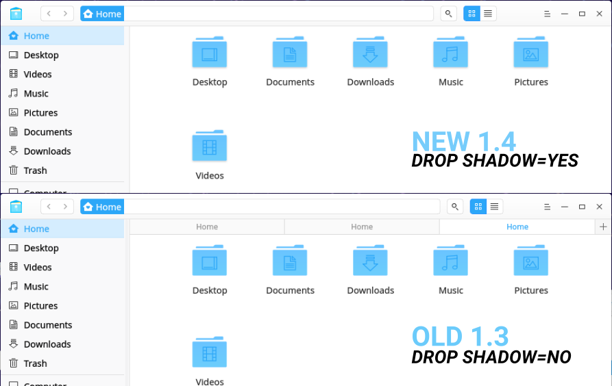The width and height of the screenshot is (612, 386).
Task: Switch to list view in top window
Action: pyautogui.click(x=488, y=14)
